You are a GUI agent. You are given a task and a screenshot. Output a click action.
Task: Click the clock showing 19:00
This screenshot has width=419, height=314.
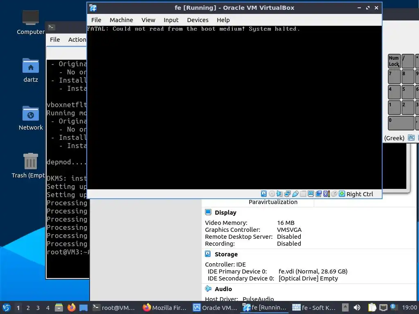[x=409, y=307]
